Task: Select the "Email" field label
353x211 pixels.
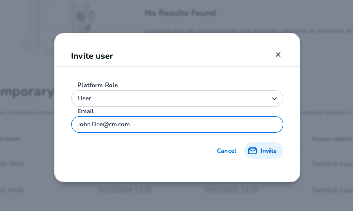Action: [x=86, y=111]
